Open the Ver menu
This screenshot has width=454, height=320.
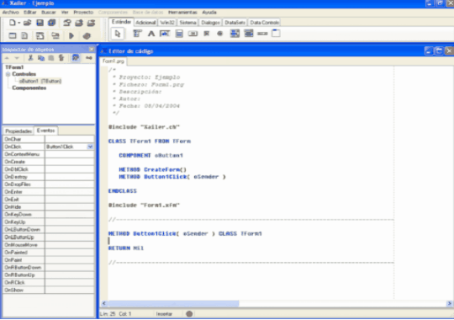(x=65, y=12)
